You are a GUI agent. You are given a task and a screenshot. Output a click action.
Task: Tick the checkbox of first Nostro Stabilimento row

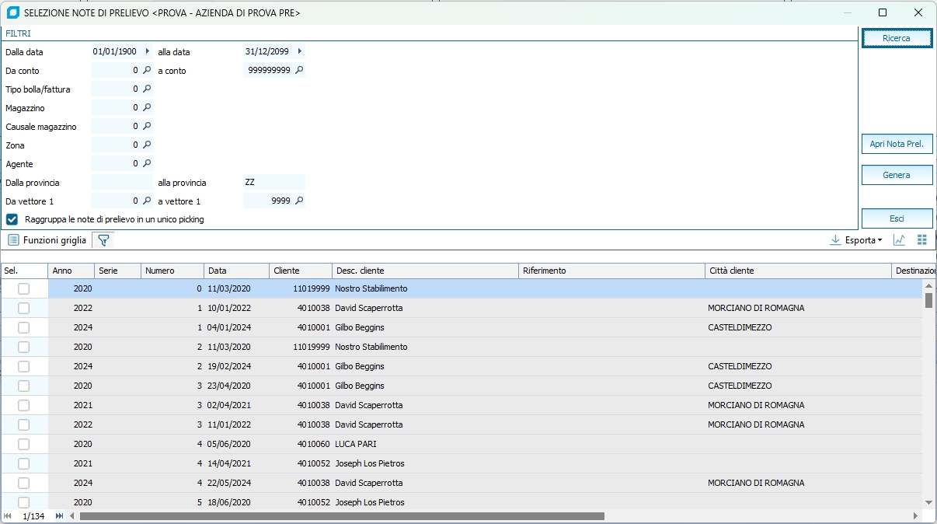click(24, 288)
